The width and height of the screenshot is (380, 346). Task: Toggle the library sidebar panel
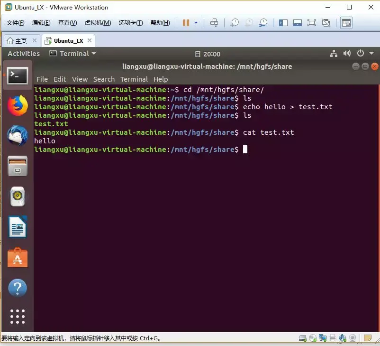click(283, 23)
